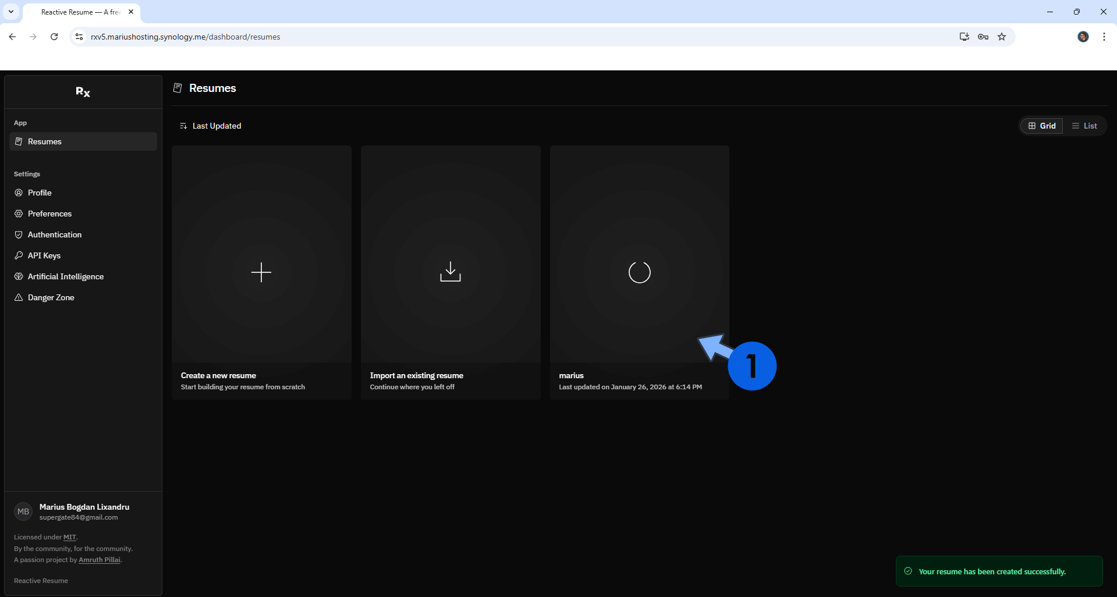Open Profile settings page
The image size is (1117, 597).
click(x=40, y=193)
